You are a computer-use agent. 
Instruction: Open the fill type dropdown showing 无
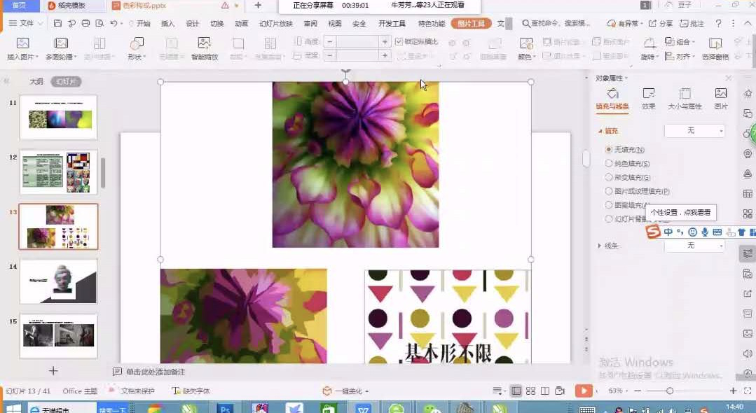coord(694,131)
